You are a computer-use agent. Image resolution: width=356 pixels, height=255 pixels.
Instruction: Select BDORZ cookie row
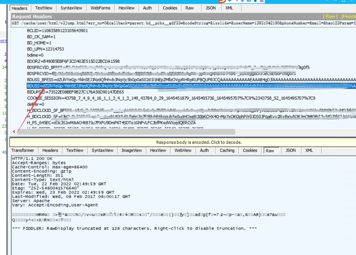coord(73,61)
